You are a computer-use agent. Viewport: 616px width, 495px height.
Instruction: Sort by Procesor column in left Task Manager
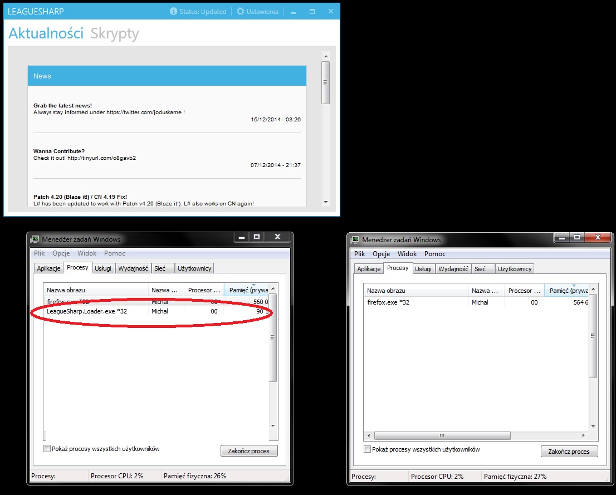[x=204, y=290]
